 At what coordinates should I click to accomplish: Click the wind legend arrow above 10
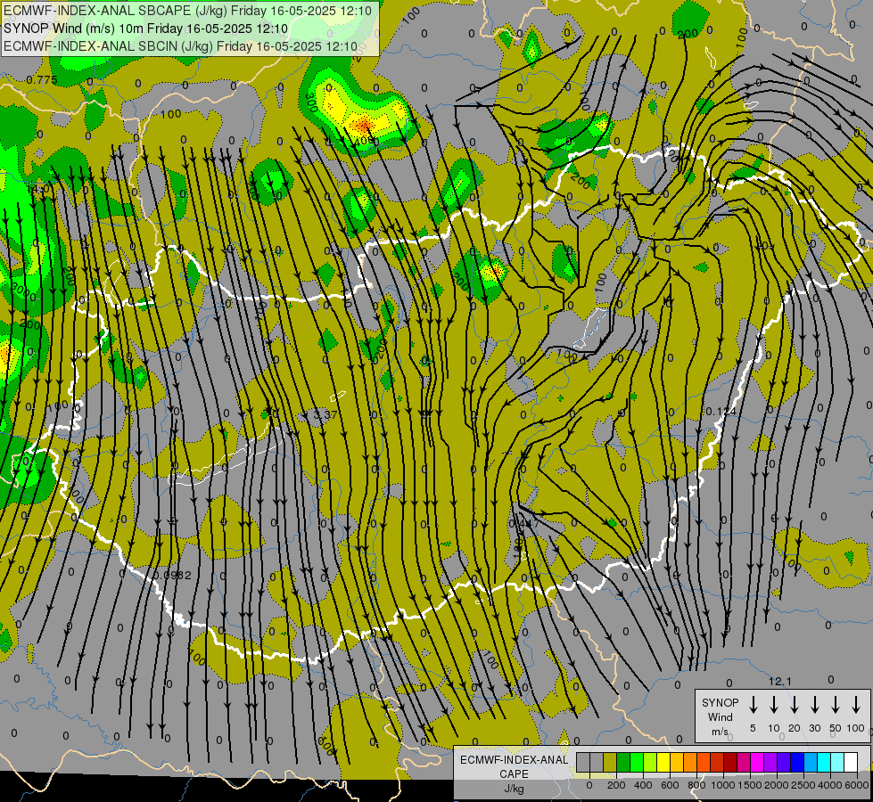point(773,705)
